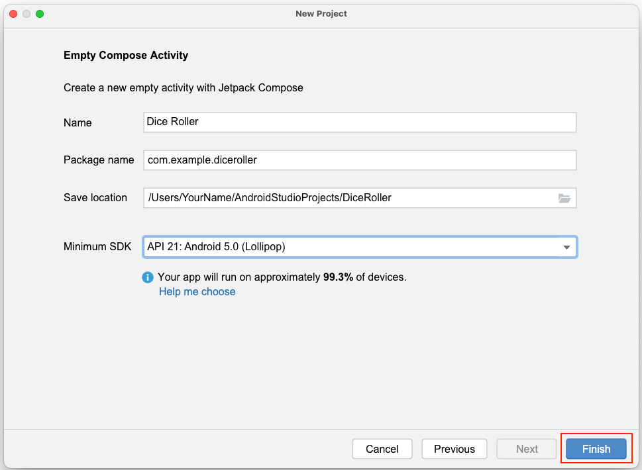Click inside the Package name text field
This screenshot has height=470, width=642.
359,160
